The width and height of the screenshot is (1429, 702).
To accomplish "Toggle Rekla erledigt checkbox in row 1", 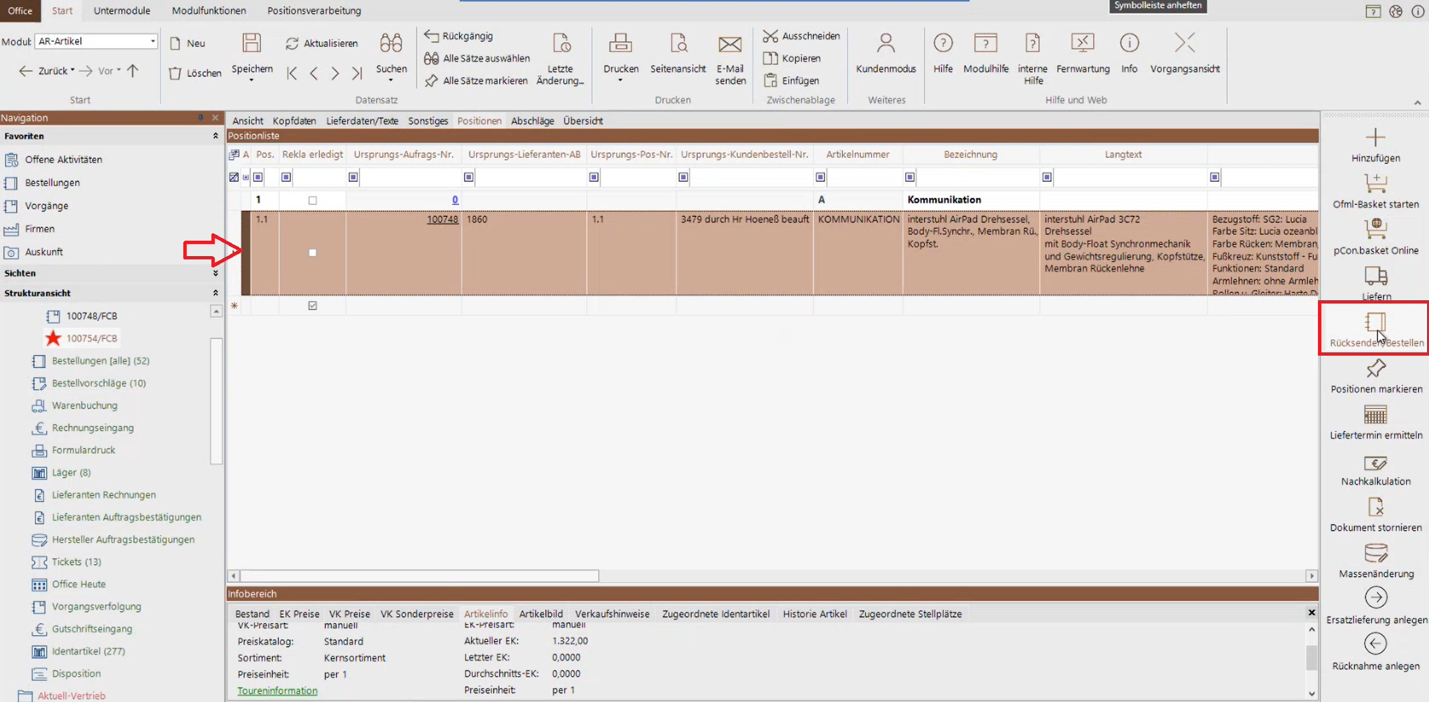I will point(312,201).
